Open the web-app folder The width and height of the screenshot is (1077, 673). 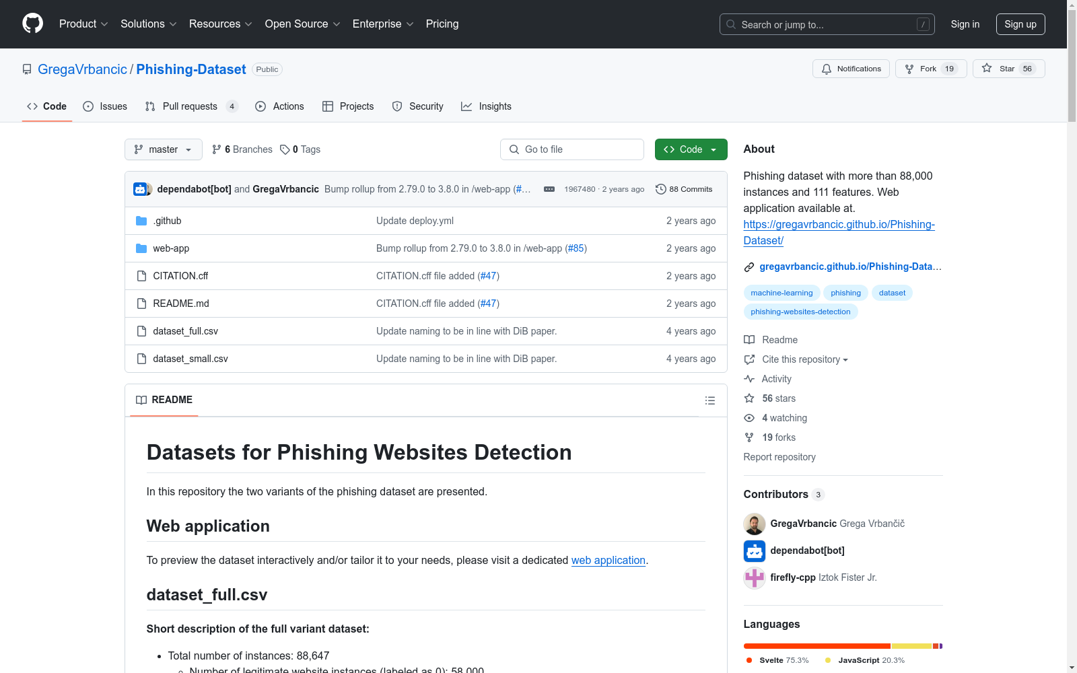[x=171, y=248]
